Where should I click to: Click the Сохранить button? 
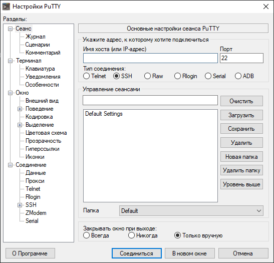tap(241, 129)
